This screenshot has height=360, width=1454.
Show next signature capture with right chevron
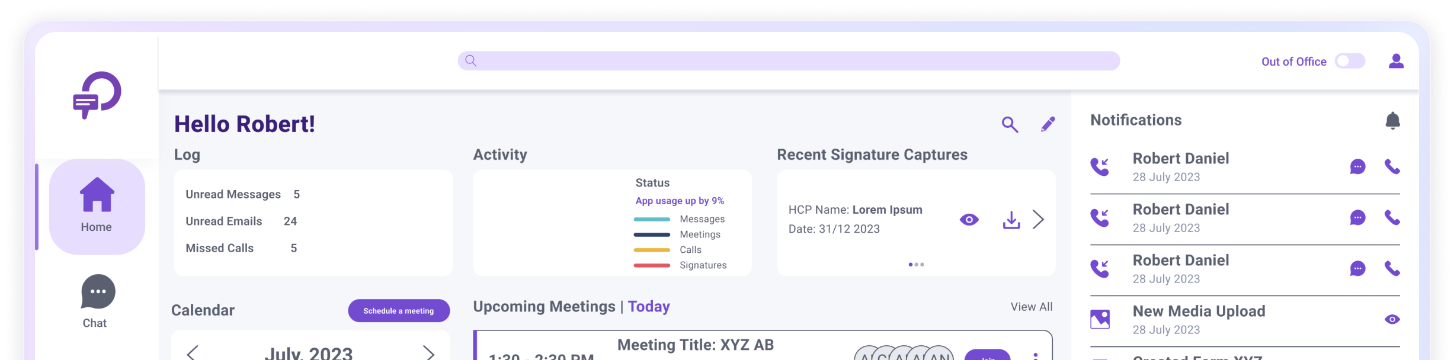point(1038,220)
